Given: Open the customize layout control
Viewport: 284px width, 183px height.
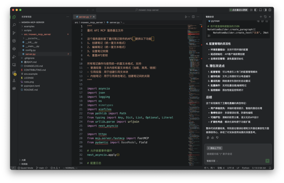Looking at the screenshot, I should click(x=251, y=10).
